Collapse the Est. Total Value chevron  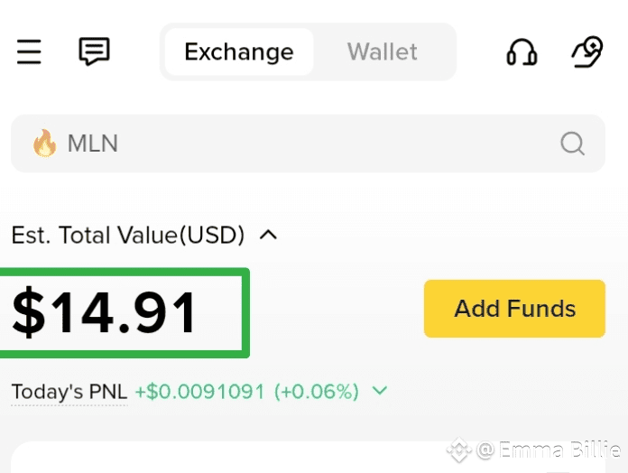click(x=268, y=236)
